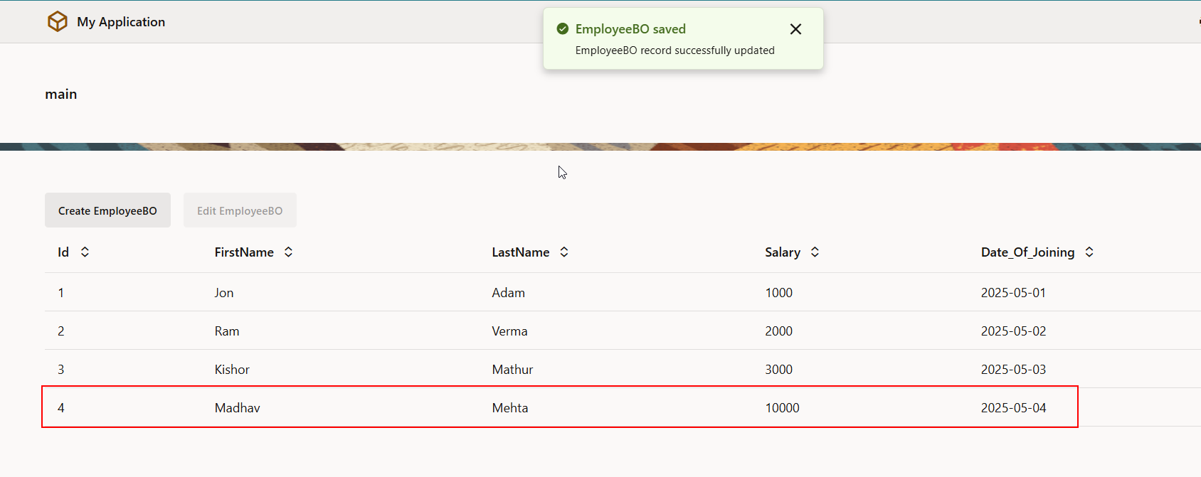Click the My Application title text
This screenshot has width=1201, height=477.
[x=121, y=22]
